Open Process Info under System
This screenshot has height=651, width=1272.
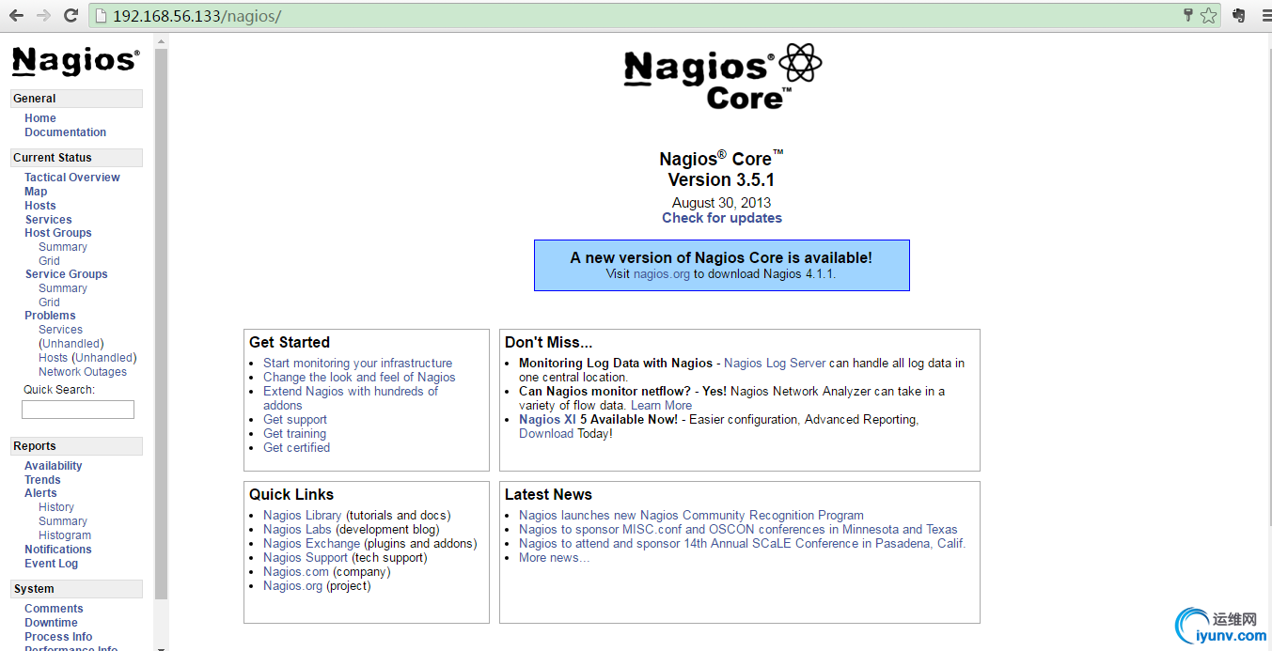pyautogui.click(x=58, y=637)
